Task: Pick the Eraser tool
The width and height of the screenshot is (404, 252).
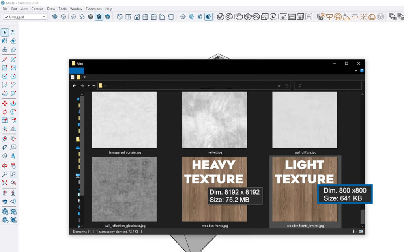Action: point(13,41)
